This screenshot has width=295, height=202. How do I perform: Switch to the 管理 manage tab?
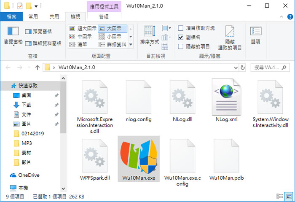(x=104, y=16)
